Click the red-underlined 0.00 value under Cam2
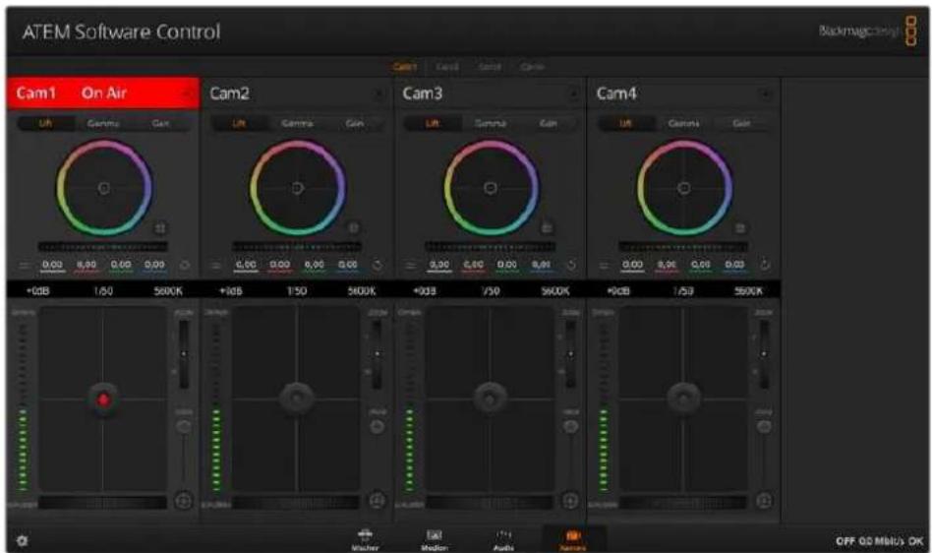The image size is (932, 553). coord(280,265)
